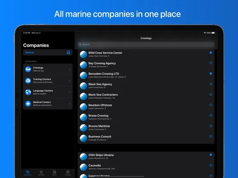Toggle favorite star for Brouns Maritime

(x=211, y=126)
